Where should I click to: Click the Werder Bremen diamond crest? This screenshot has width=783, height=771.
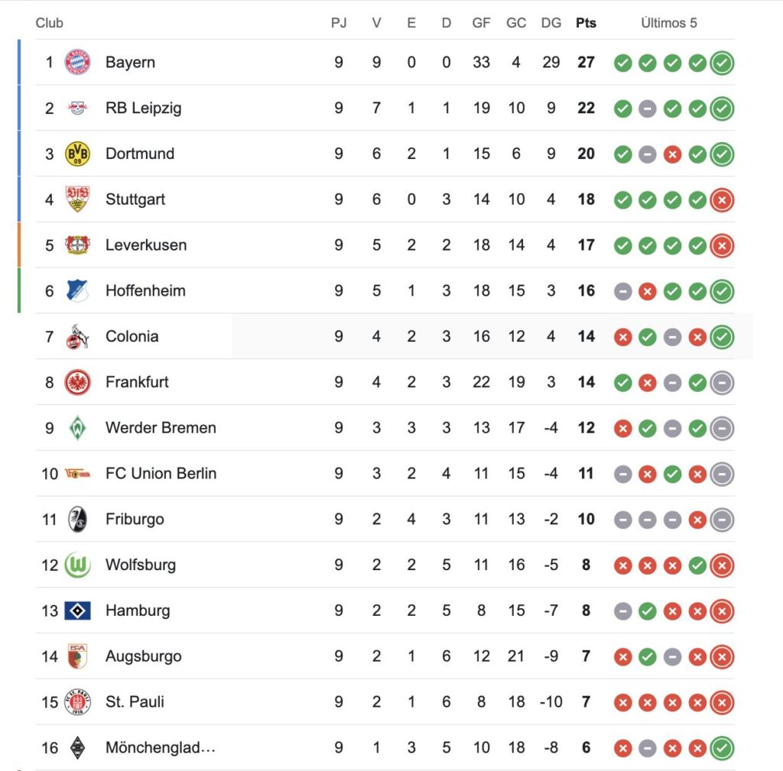pyautogui.click(x=77, y=428)
